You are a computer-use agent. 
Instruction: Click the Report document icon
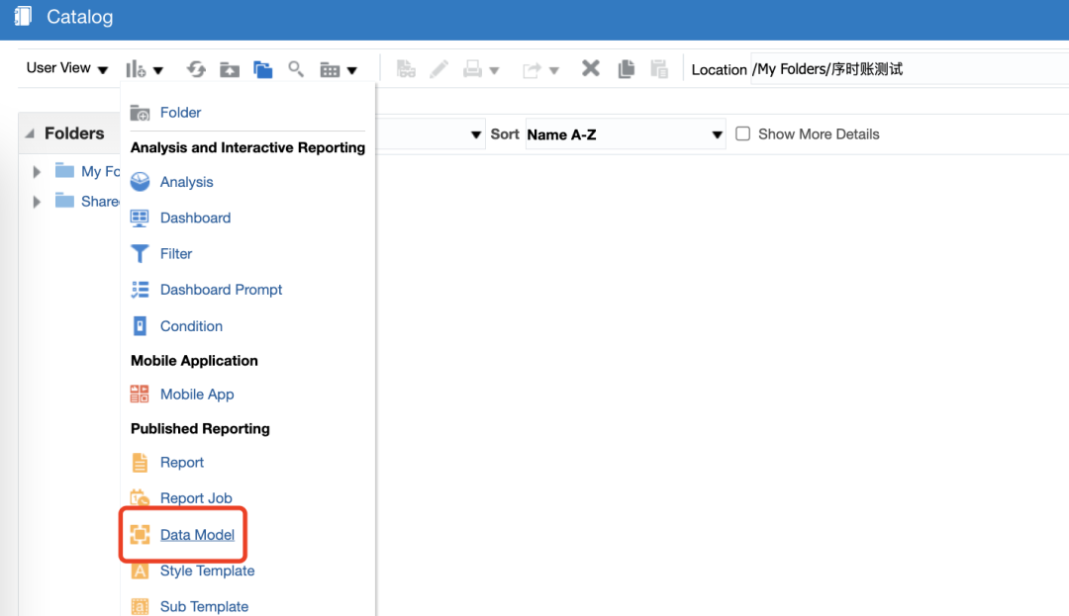click(140, 462)
